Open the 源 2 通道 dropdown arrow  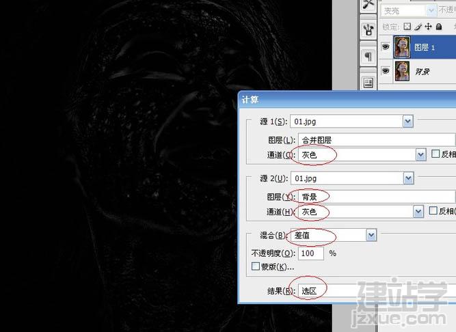[418, 212]
